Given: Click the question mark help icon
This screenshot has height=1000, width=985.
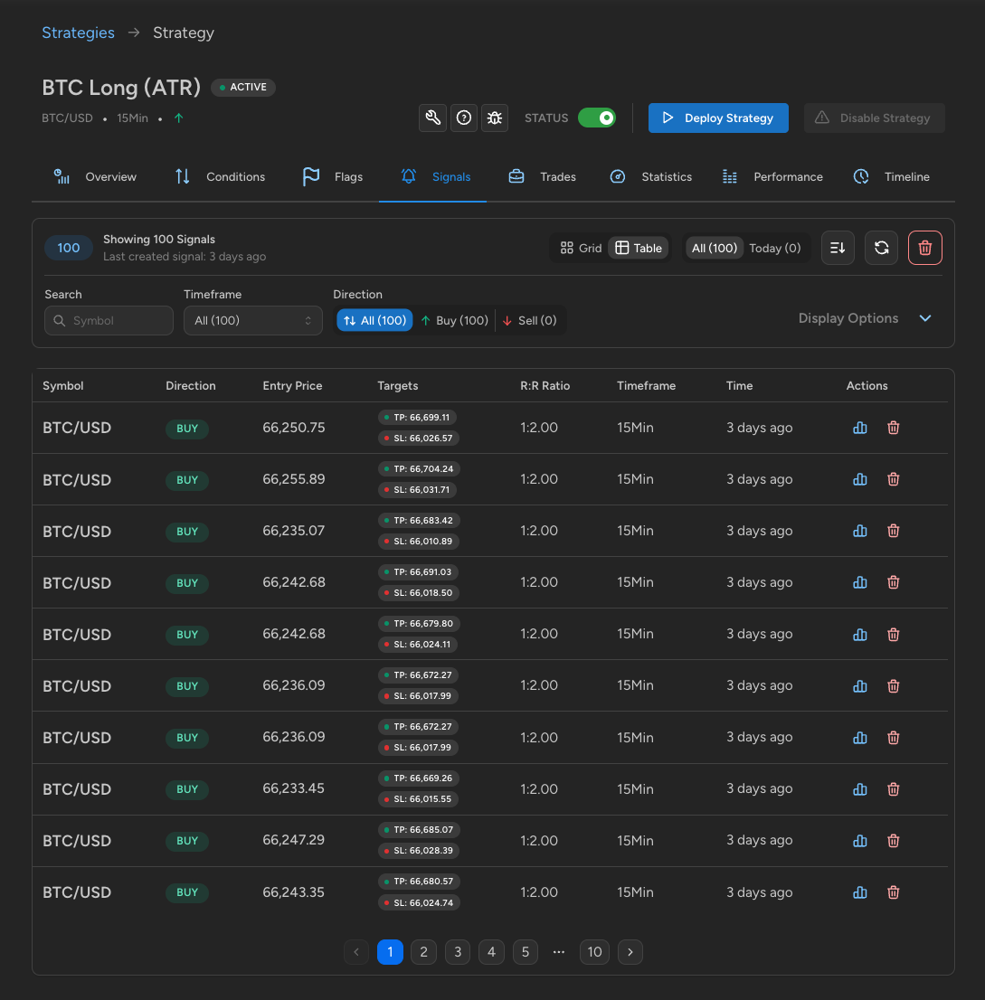Looking at the screenshot, I should (464, 118).
